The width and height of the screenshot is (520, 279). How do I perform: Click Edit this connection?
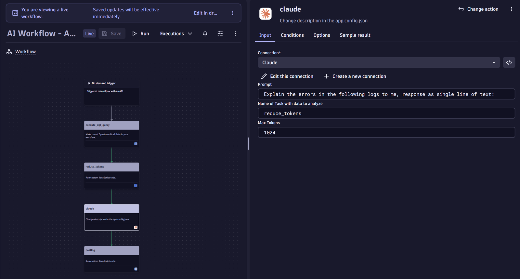tap(287, 76)
